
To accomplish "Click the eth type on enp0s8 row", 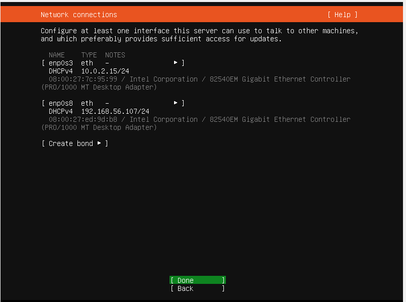I will point(87,103).
